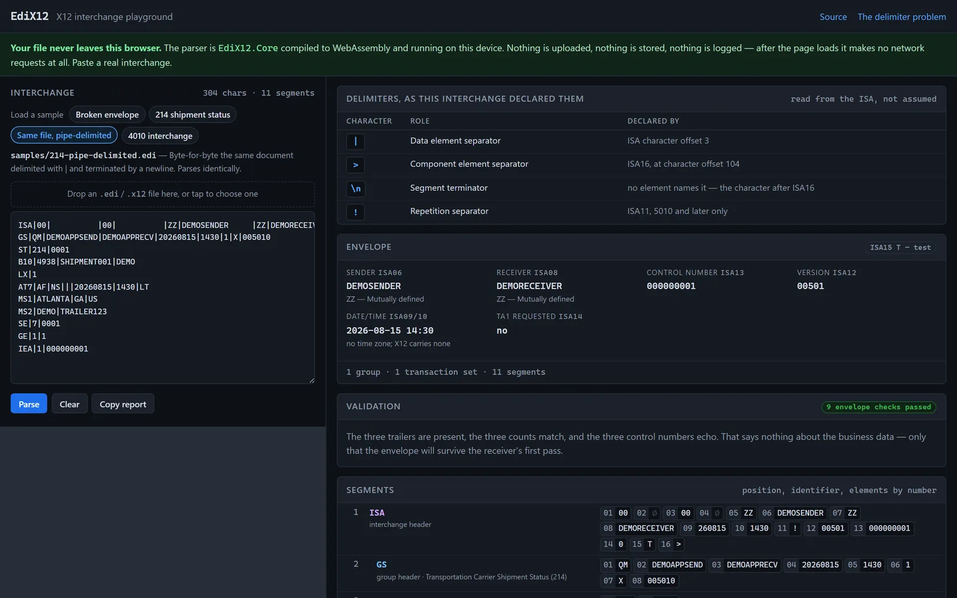Click the file drop zone to choose a file
The height and width of the screenshot is (598, 957).
coord(163,194)
